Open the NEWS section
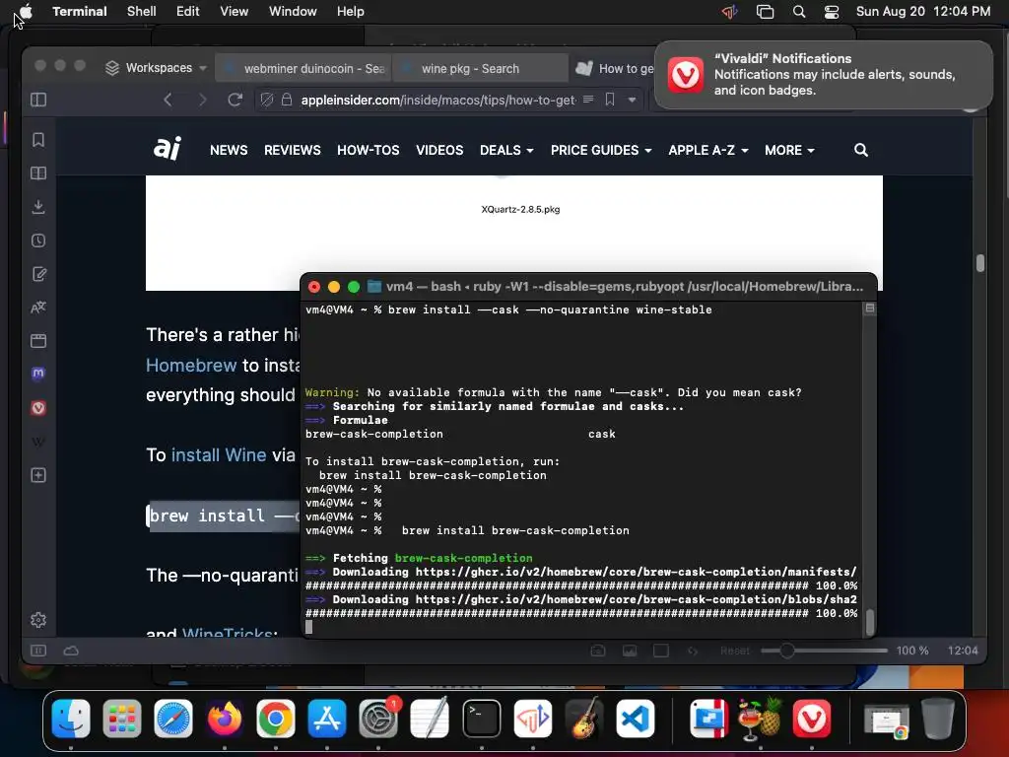The height and width of the screenshot is (757, 1009). (x=229, y=150)
